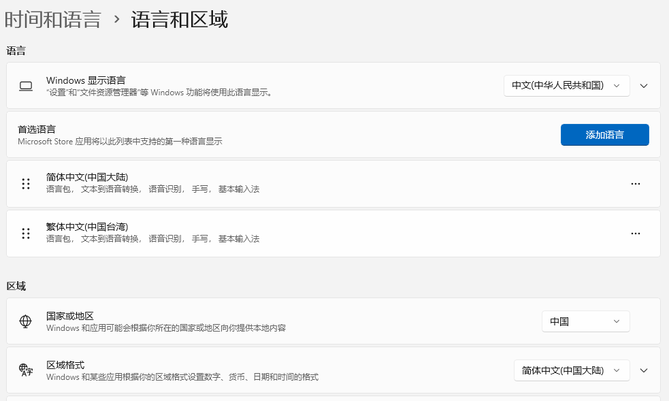
Task: Expand the 区域格式 row chevron
Action: (x=644, y=370)
